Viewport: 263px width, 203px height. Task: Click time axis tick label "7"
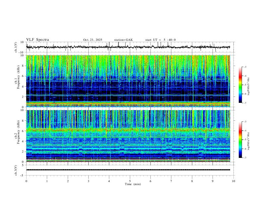coord(171,181)
